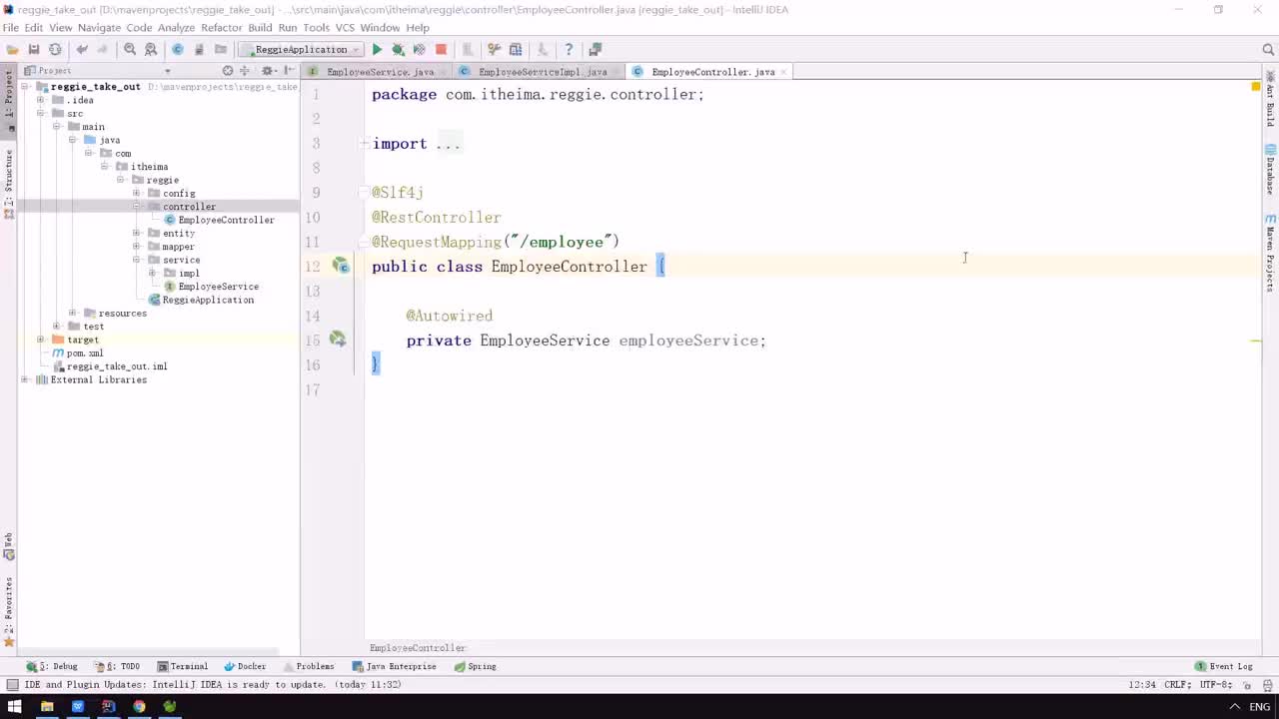The height and width of the screenshot is (719, 1279).
Task: Open Help with the question mark icon
Action: coord(569,49)
